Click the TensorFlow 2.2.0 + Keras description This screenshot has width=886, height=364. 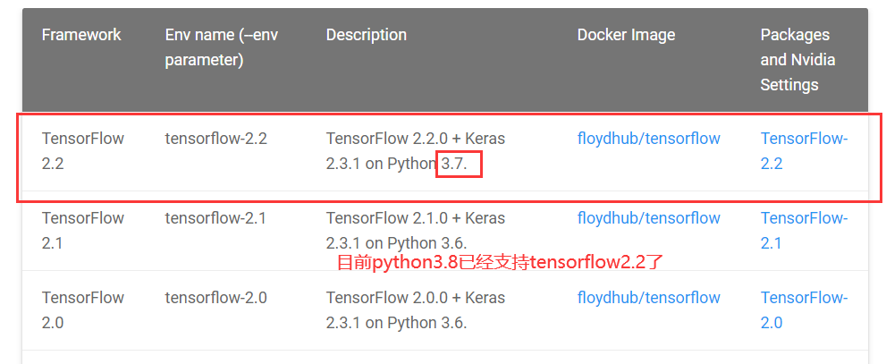click(x=415, y=150)
